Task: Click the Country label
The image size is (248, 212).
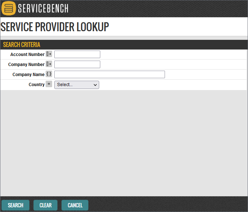Action: (37, 85)
